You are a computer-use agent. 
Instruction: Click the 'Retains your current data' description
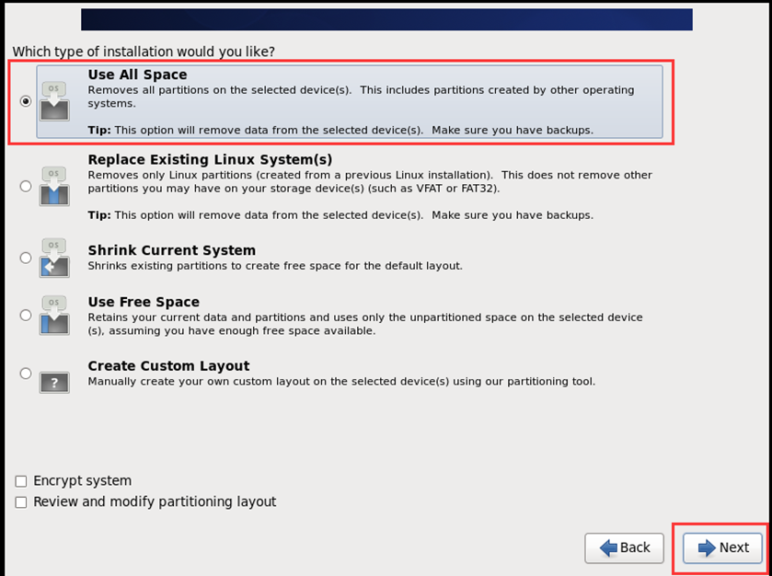[365, 324]
